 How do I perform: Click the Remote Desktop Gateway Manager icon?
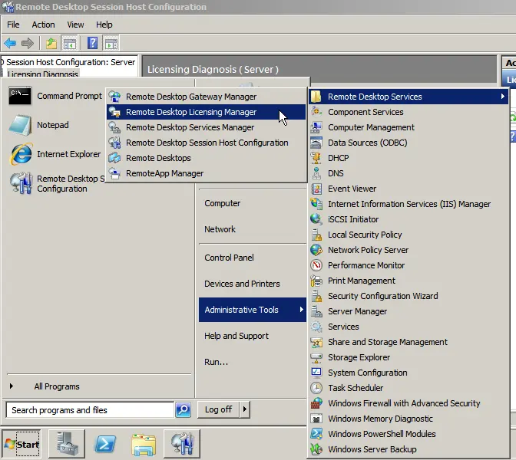coord(114,97)
